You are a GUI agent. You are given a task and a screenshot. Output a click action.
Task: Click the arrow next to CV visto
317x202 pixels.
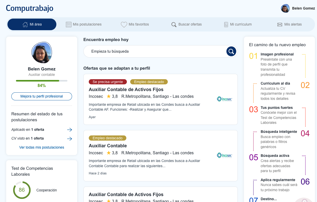point(69,139)
